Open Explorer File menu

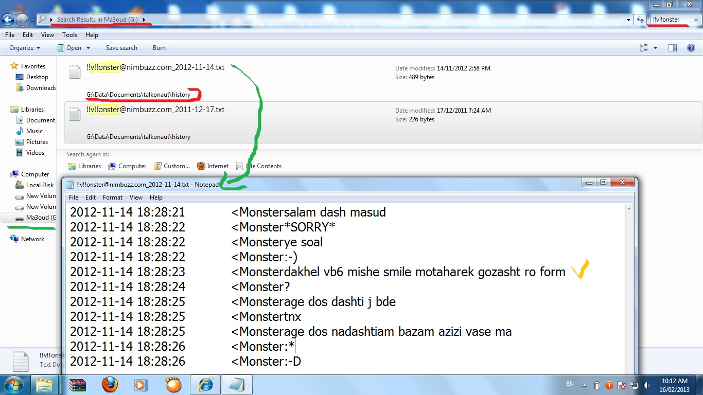pyautogui.click(x=10, y=35)
